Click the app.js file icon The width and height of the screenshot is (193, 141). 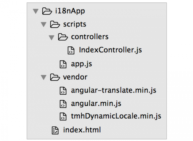63,64
